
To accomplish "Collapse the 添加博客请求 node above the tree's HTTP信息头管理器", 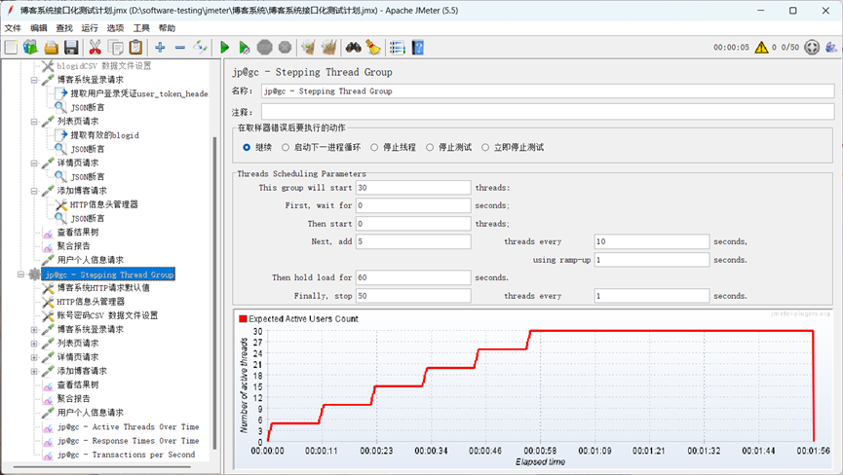I will coord(34,191).
